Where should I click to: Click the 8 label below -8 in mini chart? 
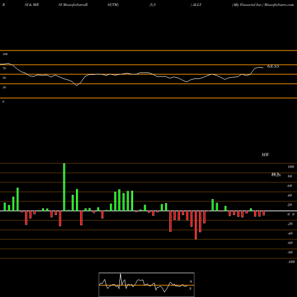point(190,289)
